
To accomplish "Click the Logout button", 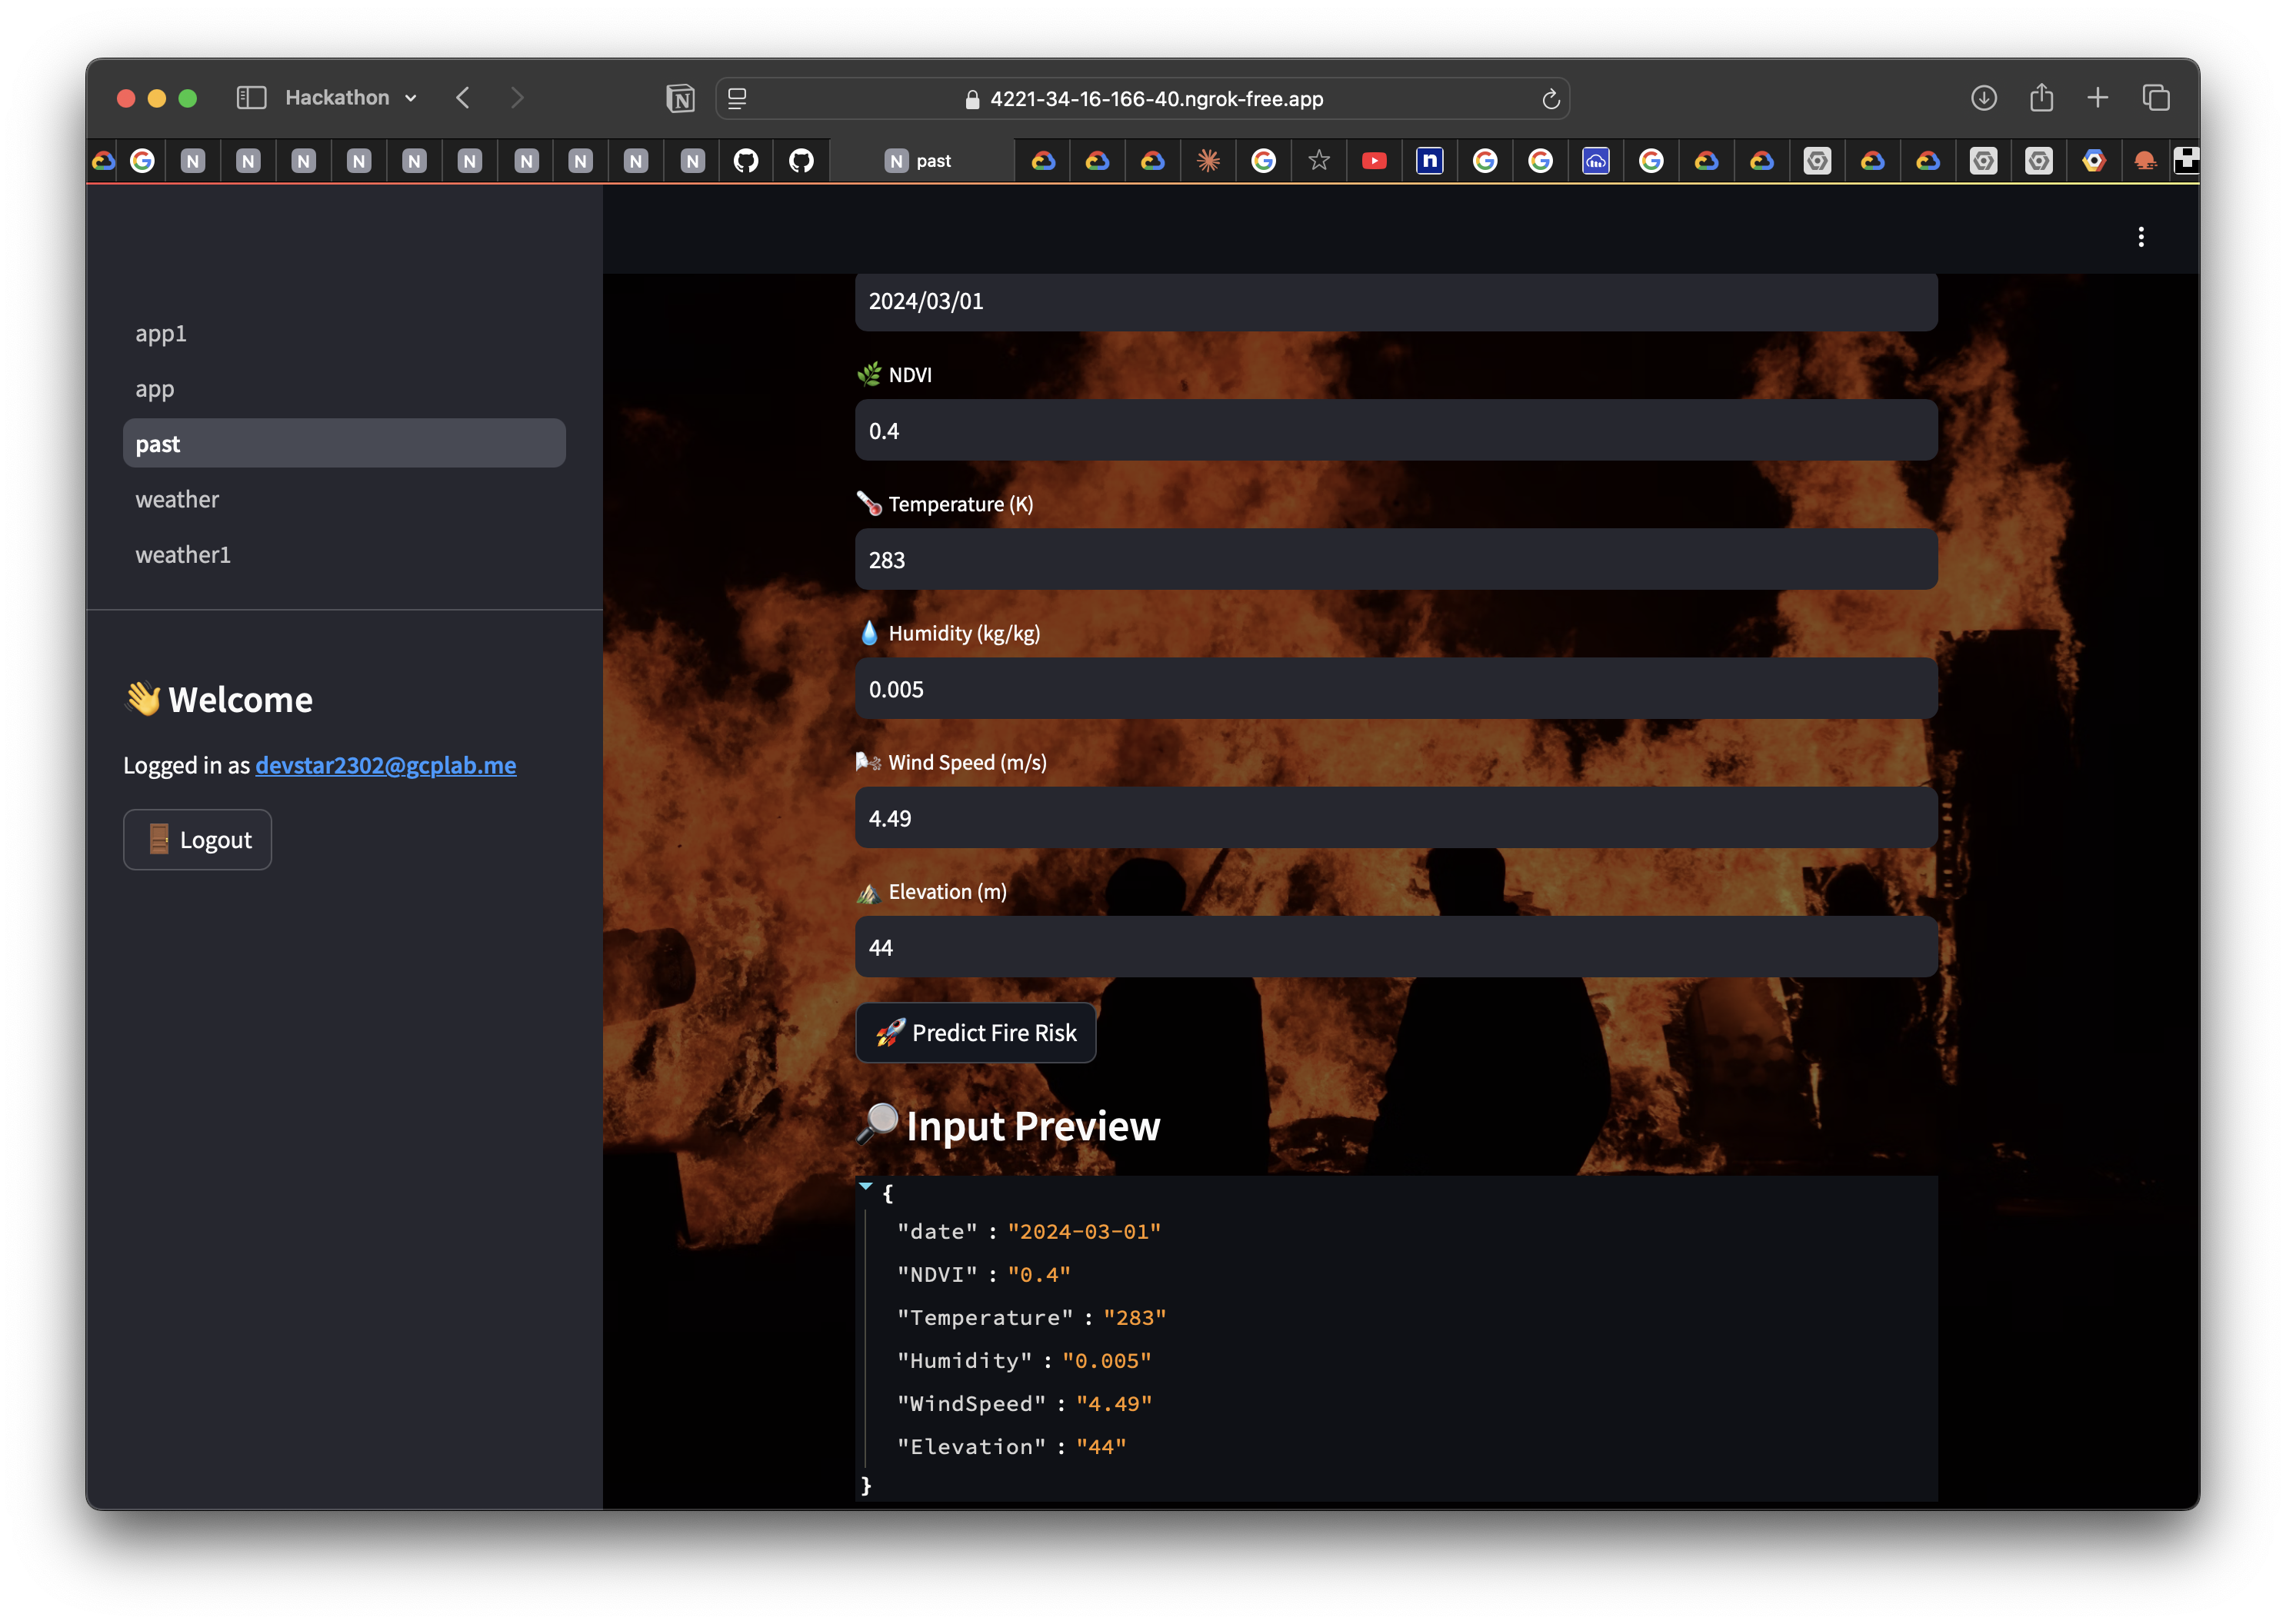I will click(197, 840).
